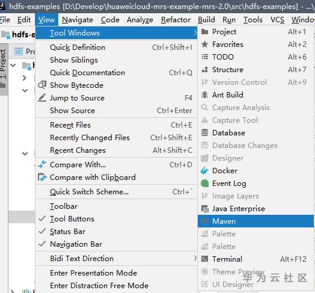
Task: Uncheck the Status Bar option
Action: pos(42,232)
